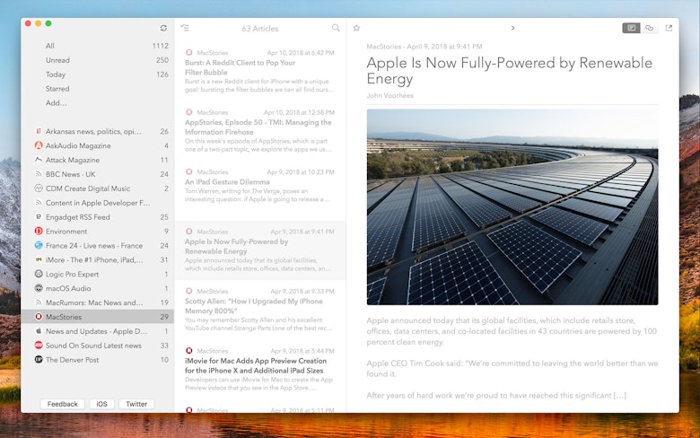Click the Attack Magazine feed icon
Image resolution: width=700 pixels, height=438 pixels.
tap(39, 160)
